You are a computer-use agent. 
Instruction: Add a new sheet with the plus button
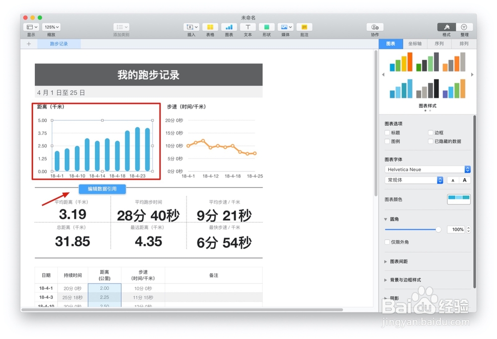(x=28, y=44)
